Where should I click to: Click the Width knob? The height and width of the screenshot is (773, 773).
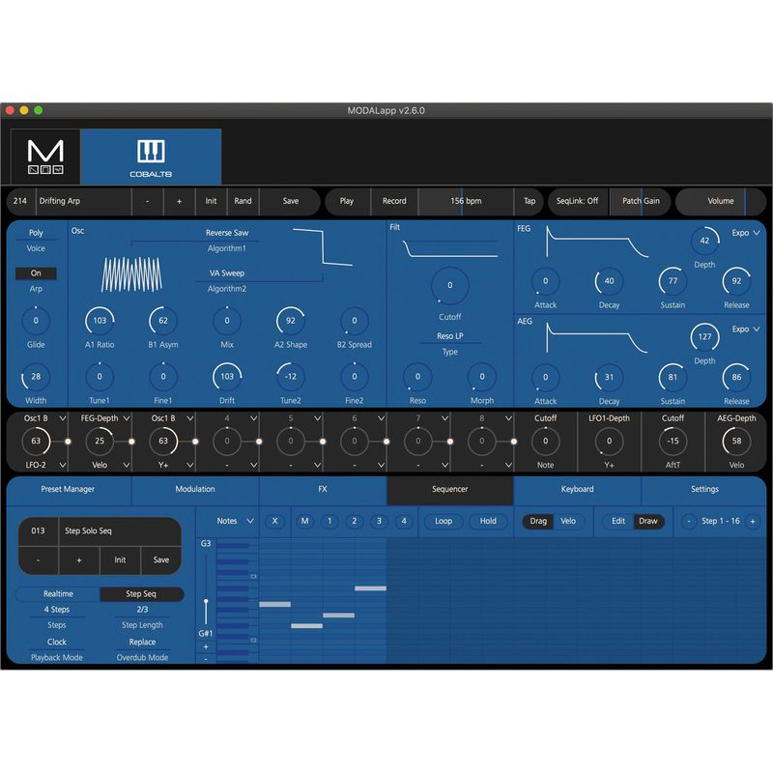click(x=36, y=377)
